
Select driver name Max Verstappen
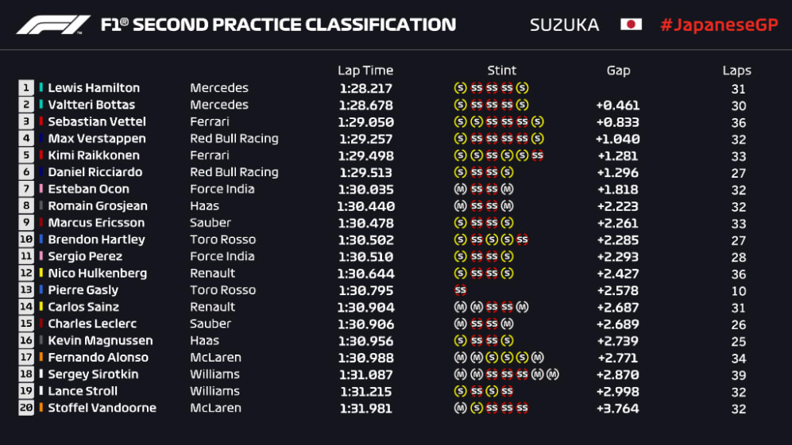click(97, 139)
